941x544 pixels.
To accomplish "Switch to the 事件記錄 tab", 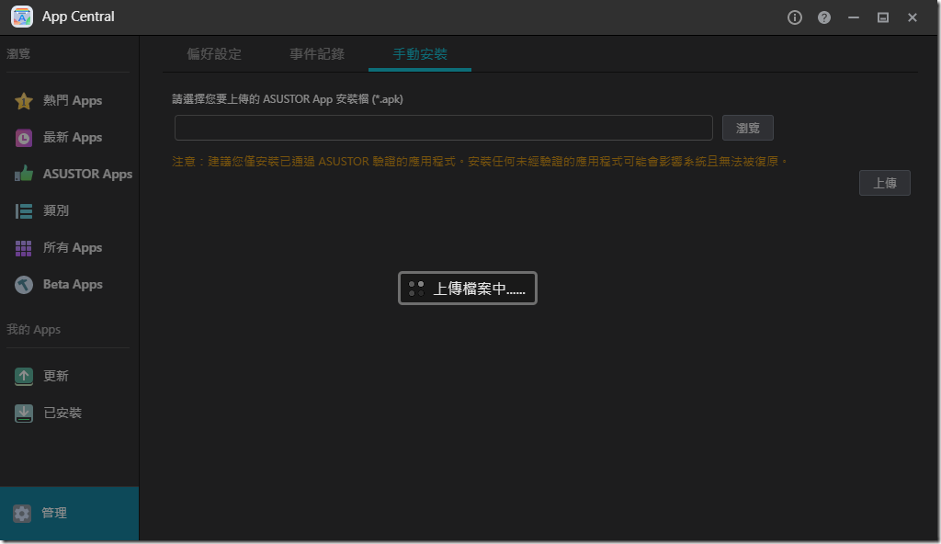I will 317,54.
